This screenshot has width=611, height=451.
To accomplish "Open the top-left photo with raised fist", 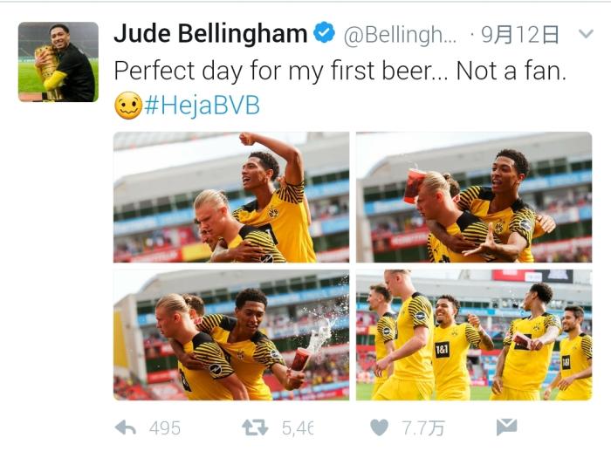I will coord(231,197).
